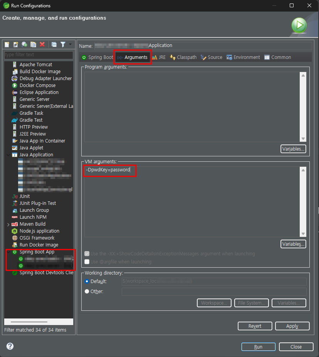Delete selected launch configuration with red X
This screenshot has height=357, width=319.
click(42, 44)
